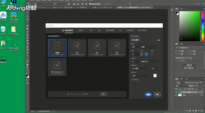Click the rainbow hue slider in Color panel

(202, 26)
